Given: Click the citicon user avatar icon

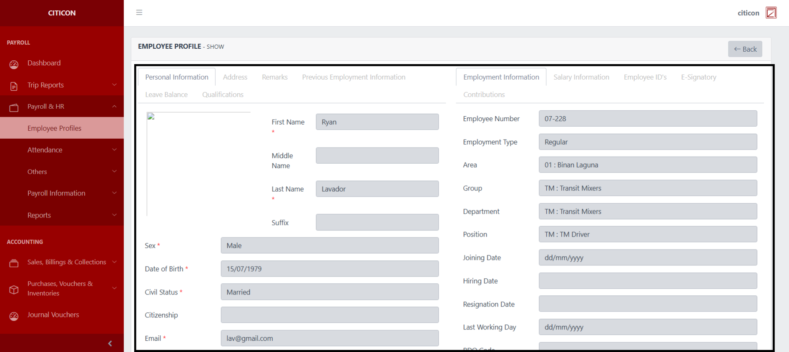Looking at the screenshot, I should [771, 13].
